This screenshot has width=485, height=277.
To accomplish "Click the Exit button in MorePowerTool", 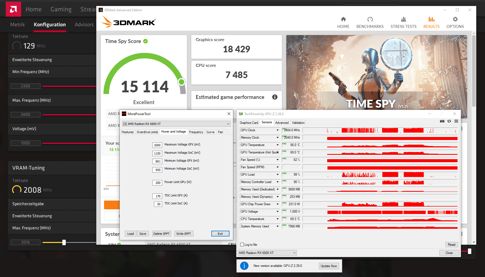I will pos(220,234).
